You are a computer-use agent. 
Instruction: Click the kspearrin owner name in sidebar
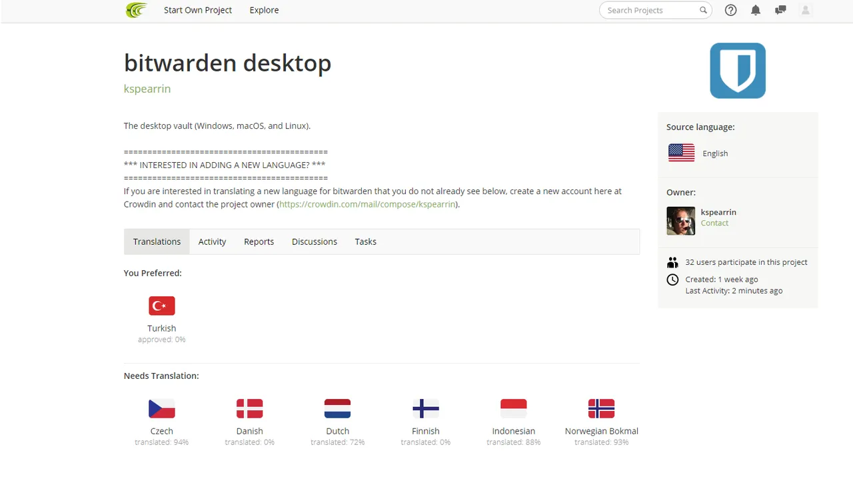718,212
